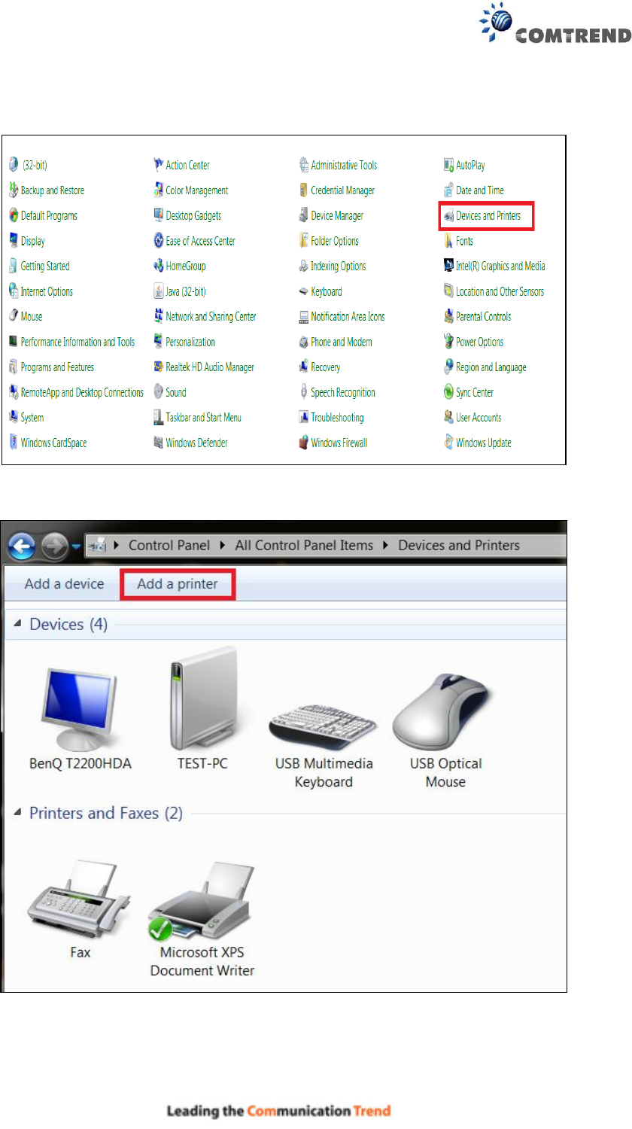This screenshot has height=1129, width=632.
Task: Collapse the Devices (4) group
Action: (18, 625)
